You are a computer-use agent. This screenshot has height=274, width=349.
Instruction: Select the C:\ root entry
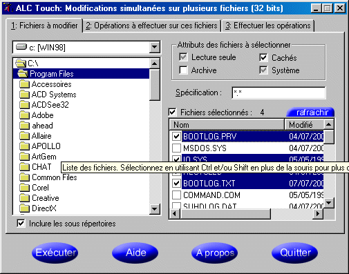coord(33,63)
